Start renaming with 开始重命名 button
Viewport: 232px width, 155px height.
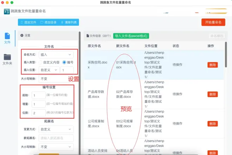point(213,22)
